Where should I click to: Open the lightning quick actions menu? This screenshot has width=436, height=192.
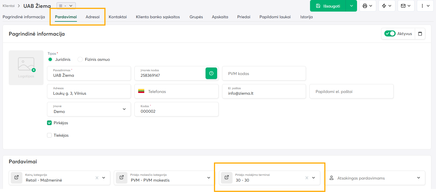point(387,6)
